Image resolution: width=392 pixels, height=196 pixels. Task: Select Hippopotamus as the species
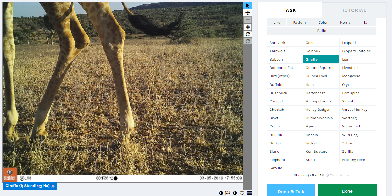point(321,101)
